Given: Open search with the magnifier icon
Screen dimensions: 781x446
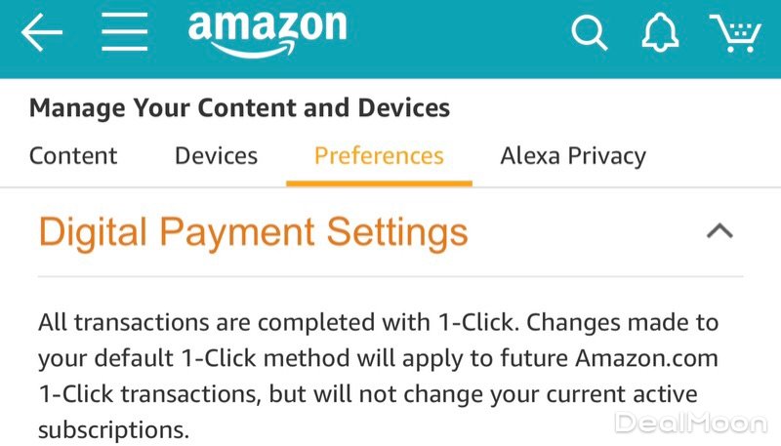Looking at the screenshot, I should [590, 33].
